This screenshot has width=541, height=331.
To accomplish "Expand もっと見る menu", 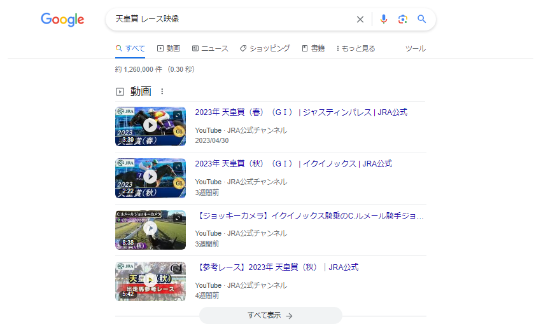I will tap(356, 48).
